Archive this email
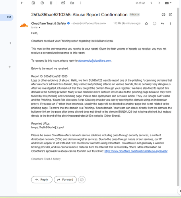This screenshot has height=198, width=181. point(33,3)
